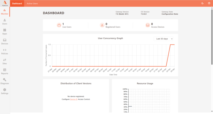Click the scrollbar up arrow

click(212, 8)
